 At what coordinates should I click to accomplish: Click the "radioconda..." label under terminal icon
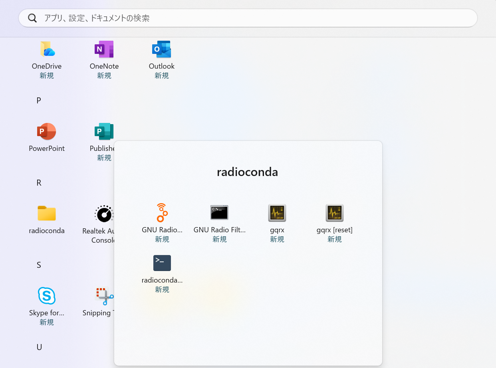[162, 280]
